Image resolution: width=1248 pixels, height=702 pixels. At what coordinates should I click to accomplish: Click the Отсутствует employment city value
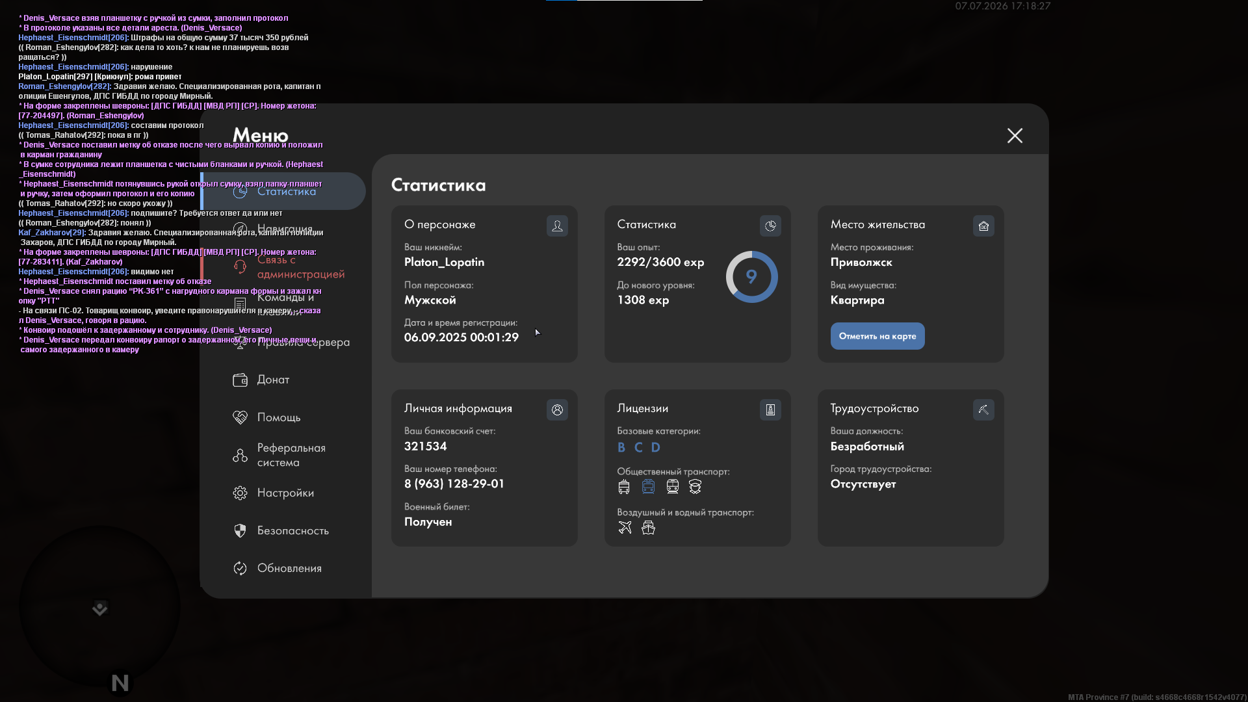[863, 484]
